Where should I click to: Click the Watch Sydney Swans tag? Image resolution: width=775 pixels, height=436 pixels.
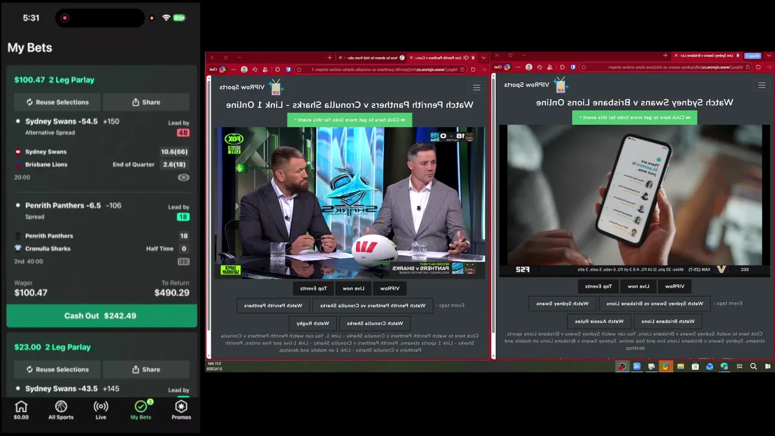(x=562, y=303)
